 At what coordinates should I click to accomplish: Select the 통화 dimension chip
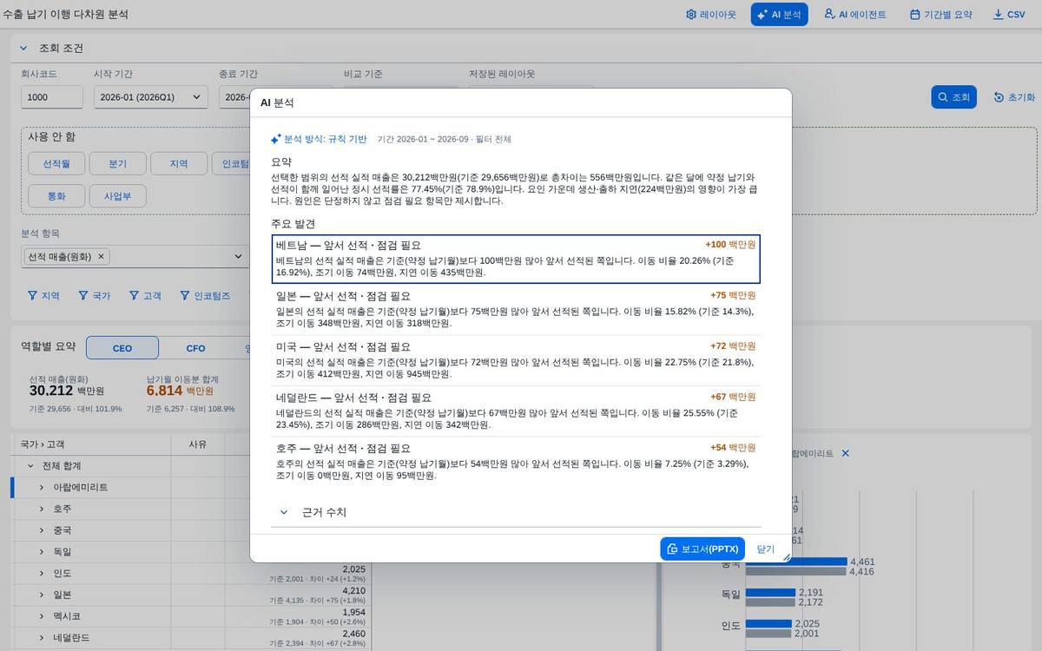coord(56,195)
